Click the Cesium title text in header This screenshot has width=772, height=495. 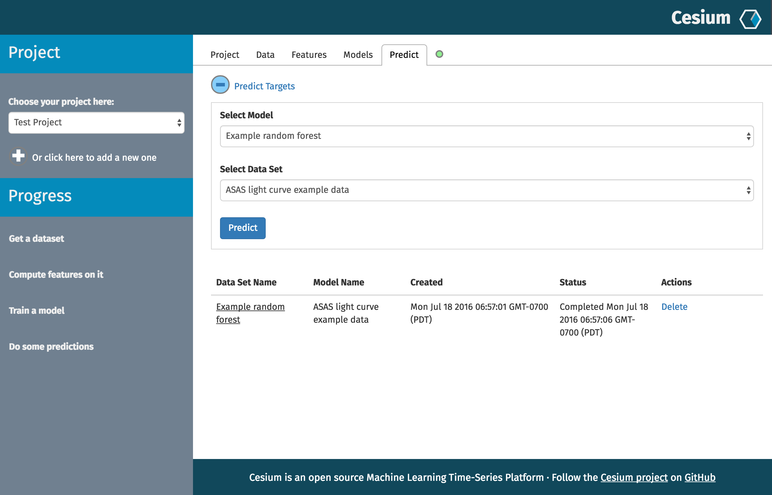click(701, 18)
